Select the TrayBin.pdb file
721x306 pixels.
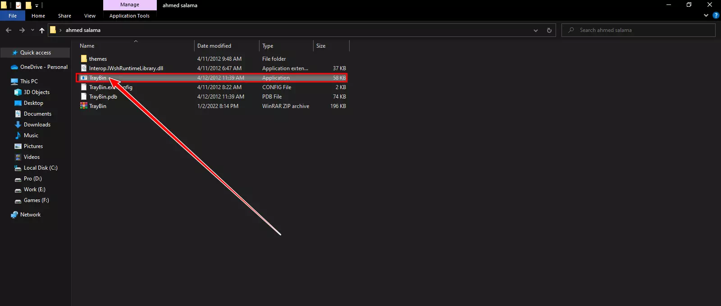pyautogui.click(x=103, y=97)
